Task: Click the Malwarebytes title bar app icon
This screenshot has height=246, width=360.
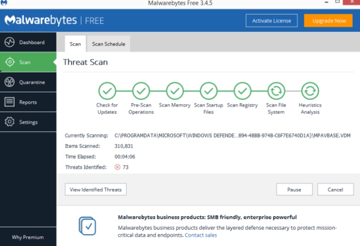Action: (x=4, y=2)
